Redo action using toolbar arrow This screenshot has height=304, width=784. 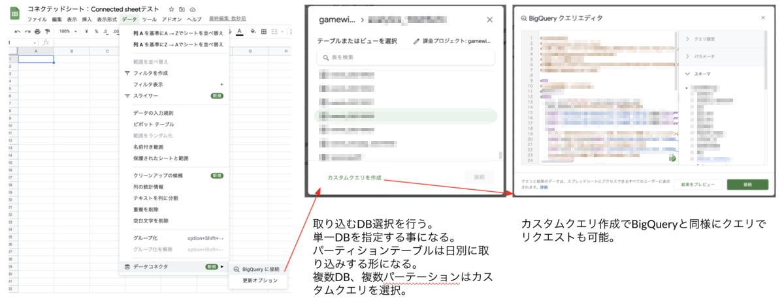click(27, 31)
